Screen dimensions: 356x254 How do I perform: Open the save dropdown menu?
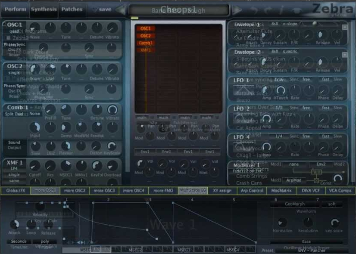102,9
